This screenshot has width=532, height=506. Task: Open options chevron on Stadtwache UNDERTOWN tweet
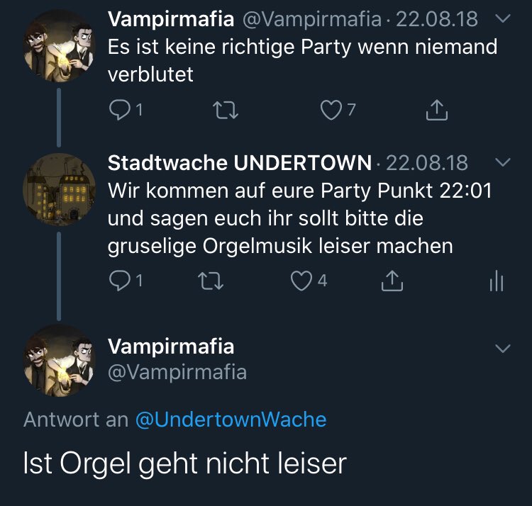click(502, 163)
